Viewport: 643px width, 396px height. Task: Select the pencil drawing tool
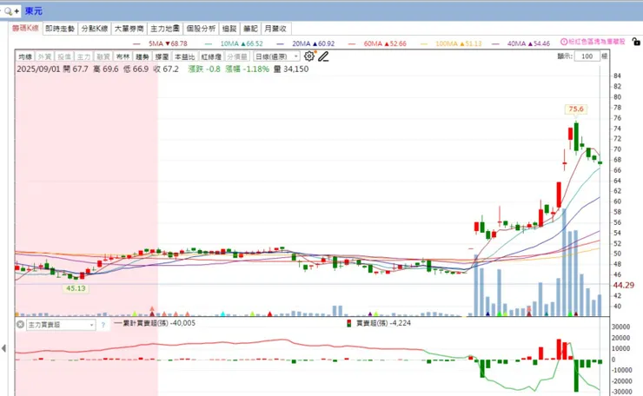[323, 56]
